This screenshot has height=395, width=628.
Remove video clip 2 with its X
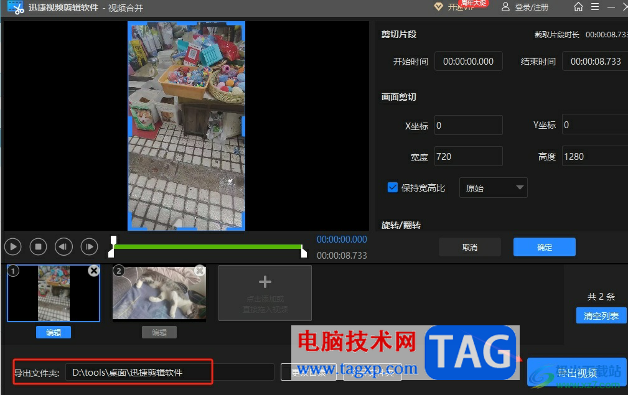[x=199, y=271]
